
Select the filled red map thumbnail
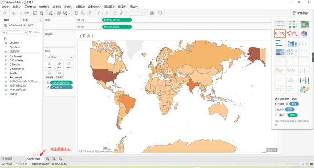[292, 34]
